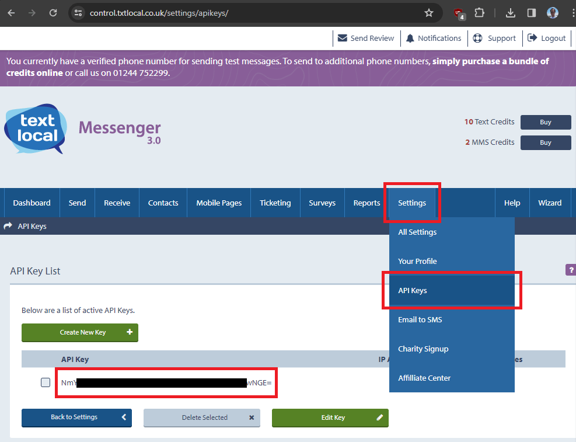The height and width of the screenshot is (442, 576).
Task: Open the Help menu
Action: tap(512, 203)
